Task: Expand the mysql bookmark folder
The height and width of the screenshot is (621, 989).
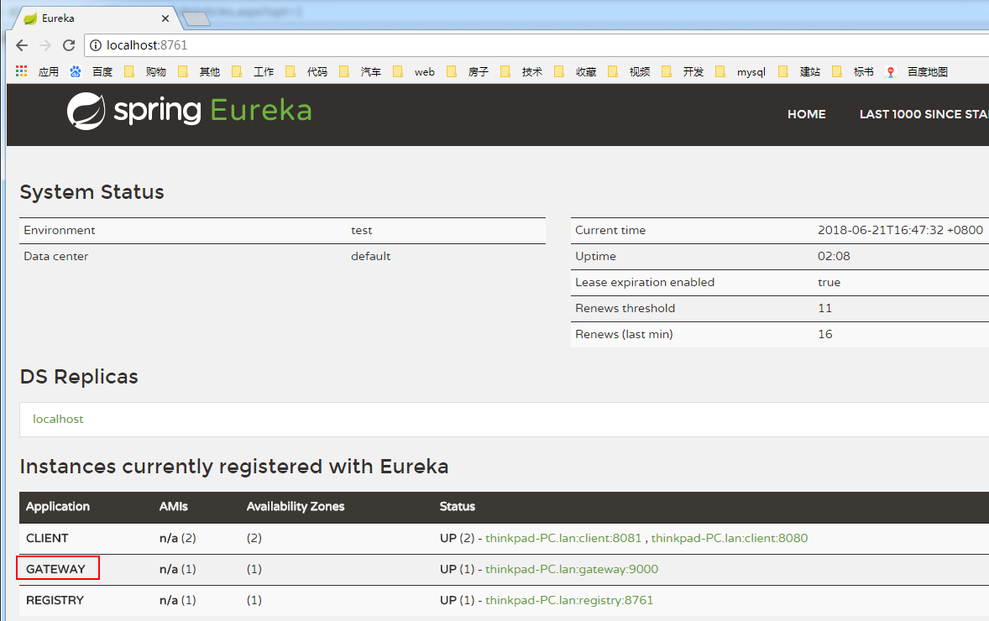Action: click(743, 72)
